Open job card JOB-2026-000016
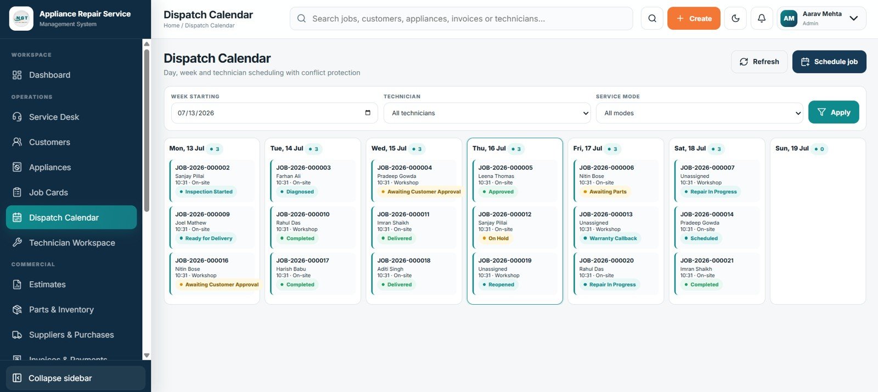 pyautogui.click(x=212, y=273)
